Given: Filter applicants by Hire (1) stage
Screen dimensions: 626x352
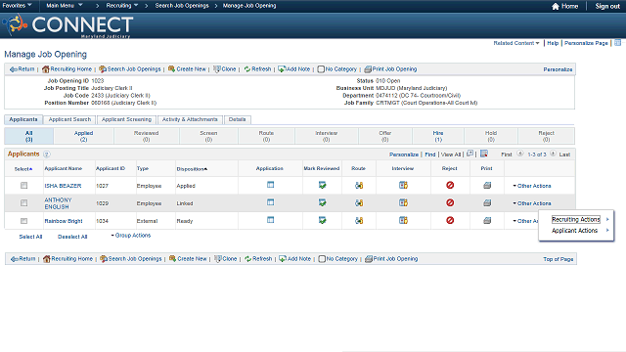Looking at the screenshot, I should pos(438,136).
